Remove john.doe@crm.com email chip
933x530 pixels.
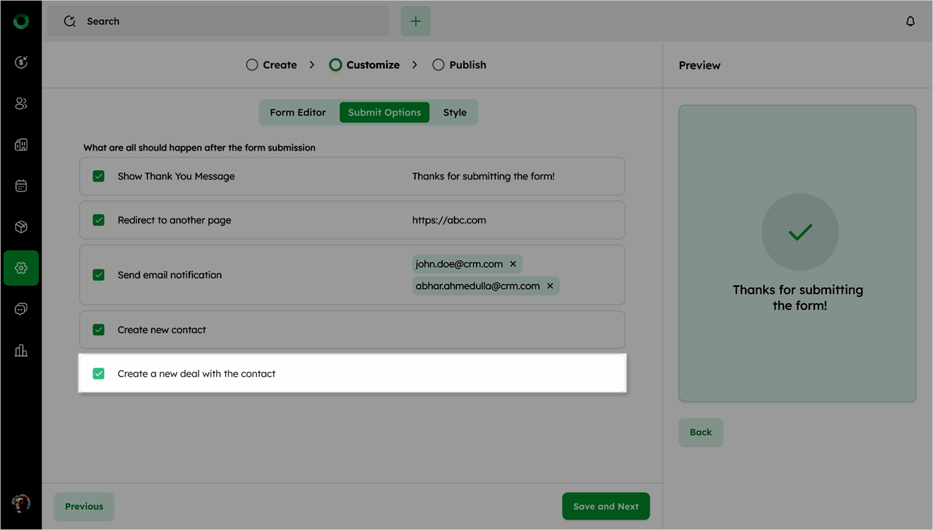[513, 264]
